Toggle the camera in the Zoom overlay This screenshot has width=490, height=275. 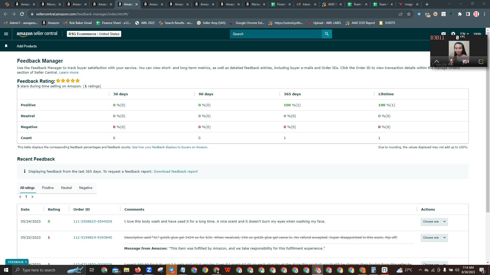pyautogui.click(x=466, y=61)
